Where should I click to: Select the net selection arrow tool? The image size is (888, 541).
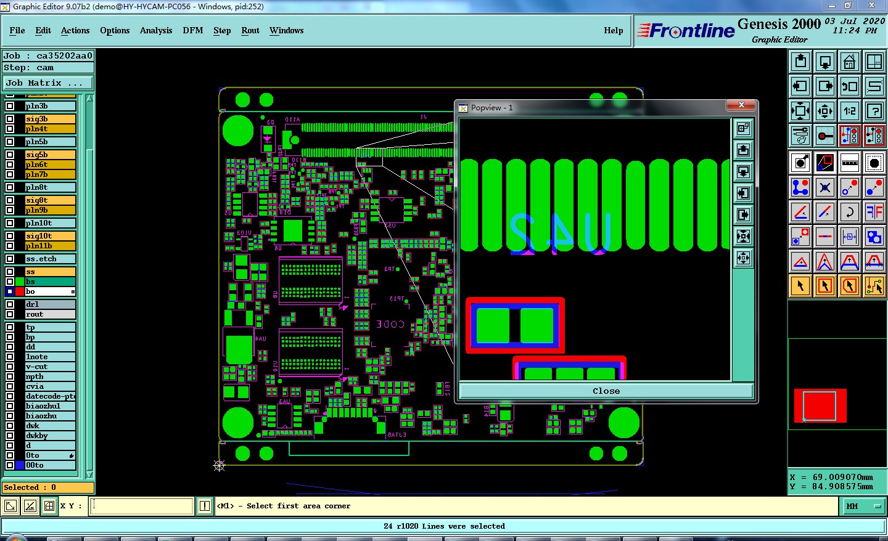874,286
